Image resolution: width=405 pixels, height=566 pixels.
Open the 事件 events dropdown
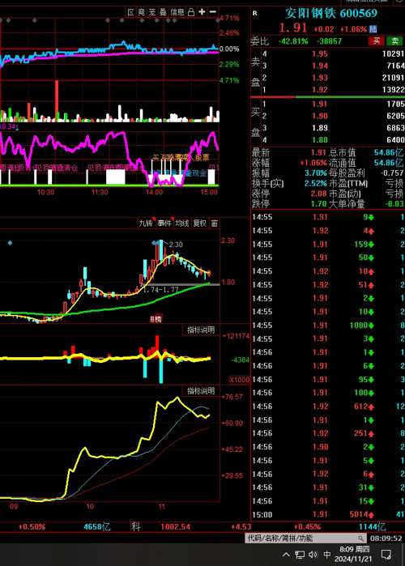pos(164,223)
